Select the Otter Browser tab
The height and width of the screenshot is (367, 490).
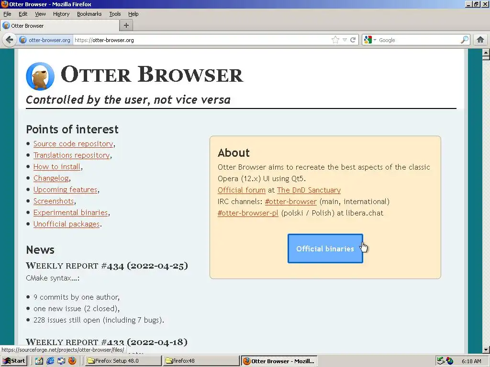pos(60,26)
